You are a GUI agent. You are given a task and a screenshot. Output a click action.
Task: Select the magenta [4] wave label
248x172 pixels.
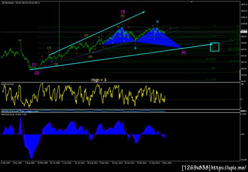184,53
